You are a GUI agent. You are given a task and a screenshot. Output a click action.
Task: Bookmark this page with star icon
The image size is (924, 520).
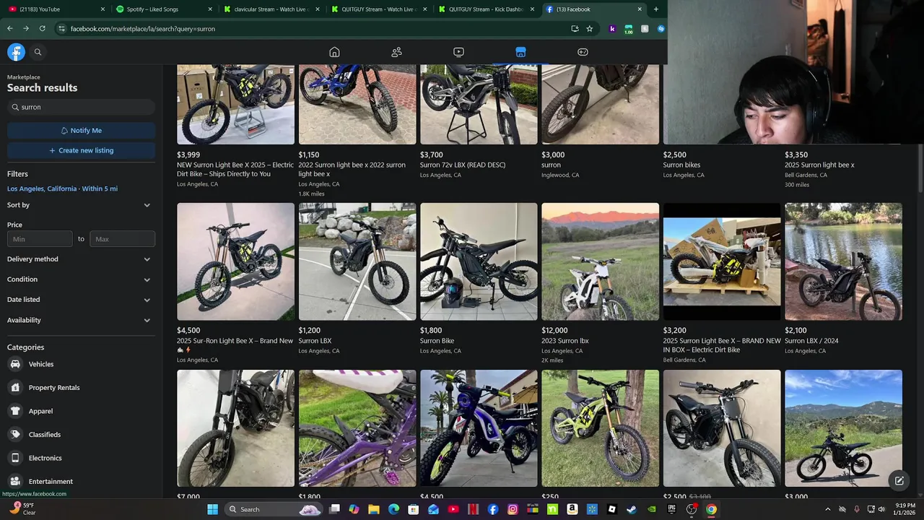pos(590,29)
